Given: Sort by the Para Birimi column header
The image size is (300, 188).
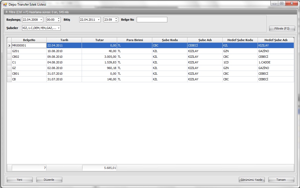Looking at the screenshot, I should click(x=135, y=40).
